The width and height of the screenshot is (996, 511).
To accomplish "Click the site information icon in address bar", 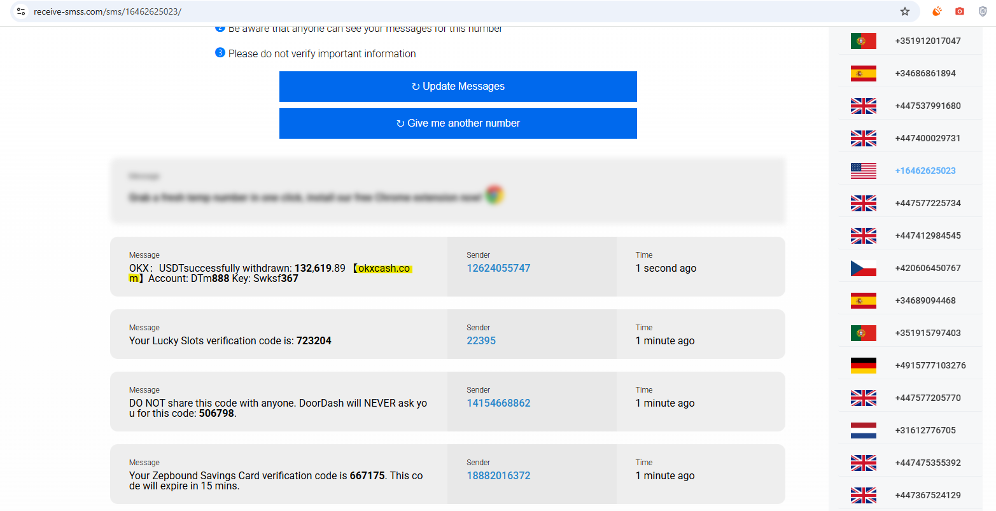I will (21, 11).
